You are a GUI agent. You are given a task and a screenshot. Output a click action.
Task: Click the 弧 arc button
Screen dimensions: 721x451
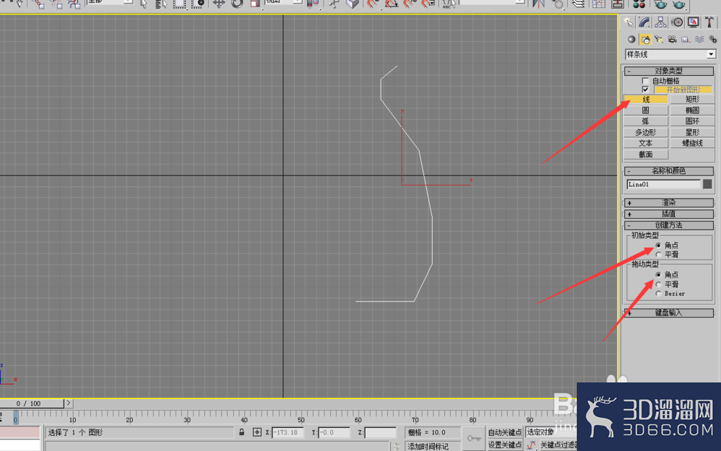coord(645,121)
